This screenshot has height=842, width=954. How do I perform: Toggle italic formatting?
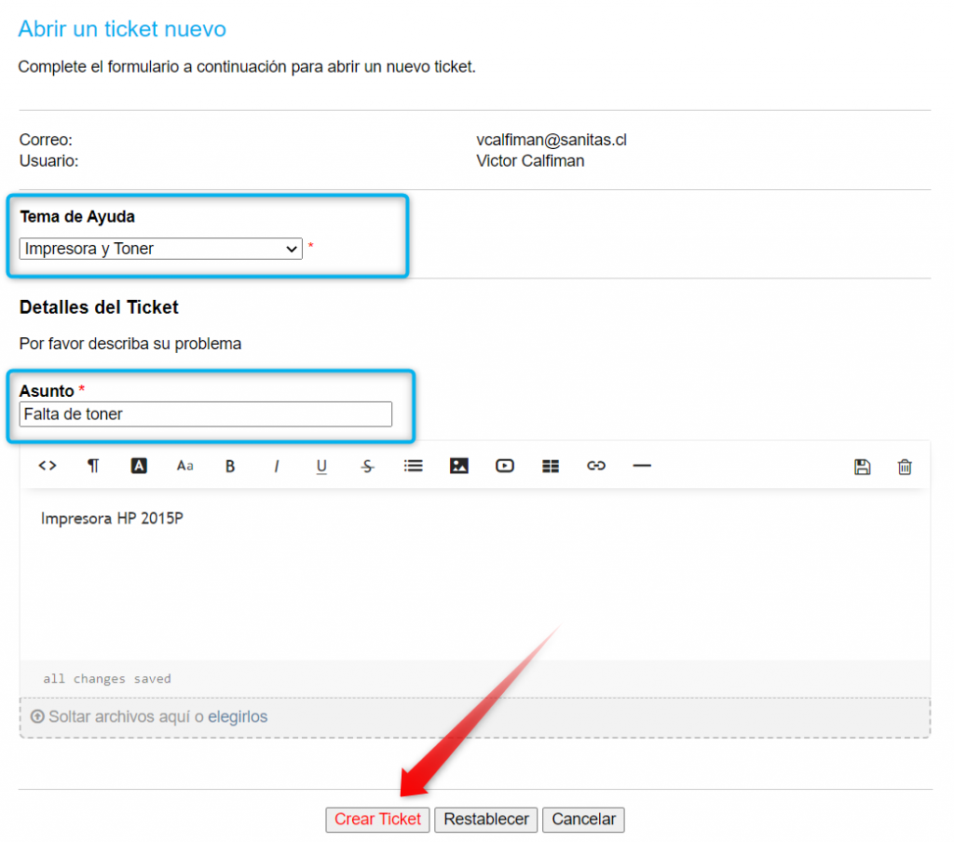(276, 466)
